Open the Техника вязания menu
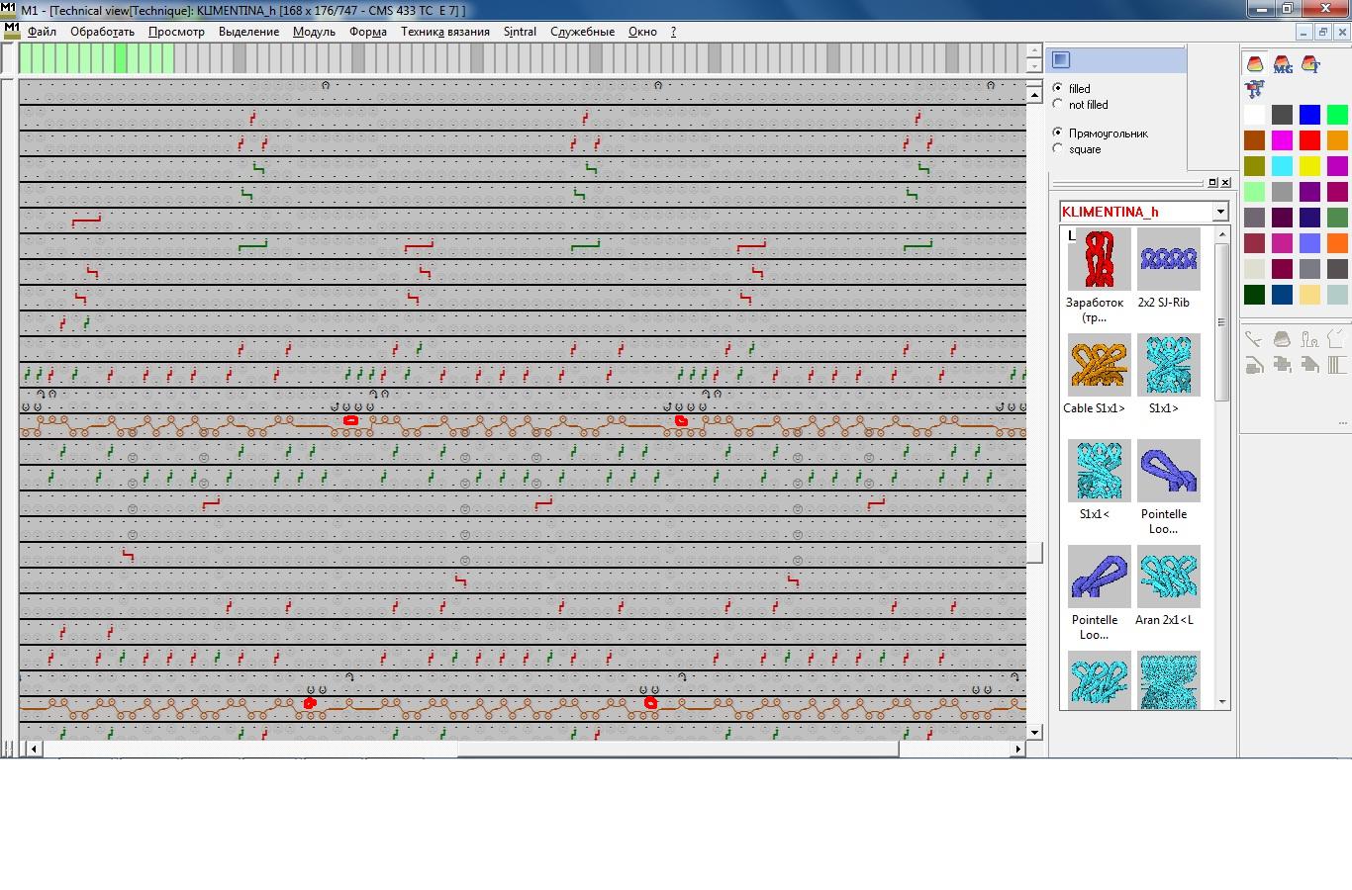Image resolution: width=1352 pixels, height=890 pixels. 444,32
